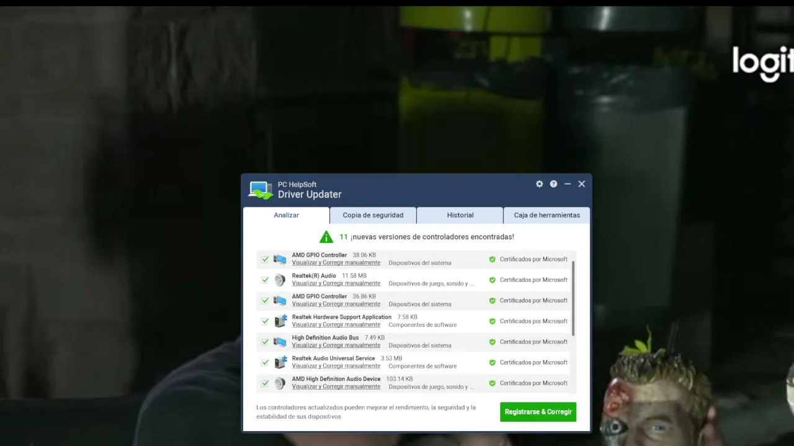Image resolution: width=794 pixels, height=446 pixels.
Task: Open the Historial tab
Action: [x=460, y=215]
